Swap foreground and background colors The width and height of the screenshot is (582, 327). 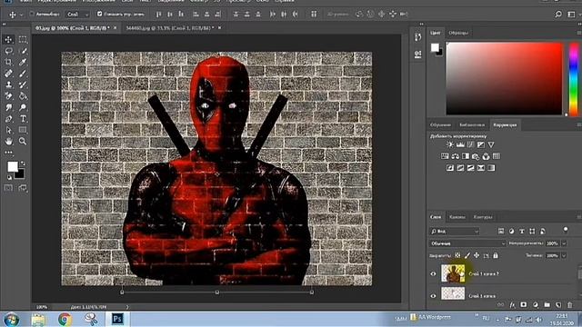point(23,163)
